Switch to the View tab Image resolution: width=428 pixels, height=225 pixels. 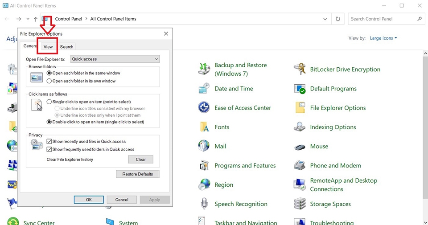(x=48, y=47)
